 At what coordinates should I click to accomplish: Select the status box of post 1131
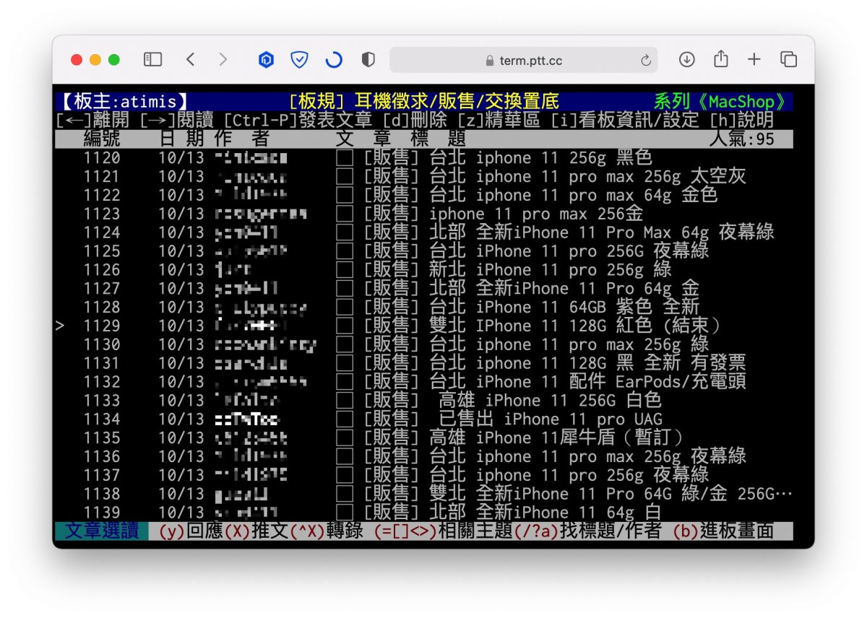[x=345, y=363]
